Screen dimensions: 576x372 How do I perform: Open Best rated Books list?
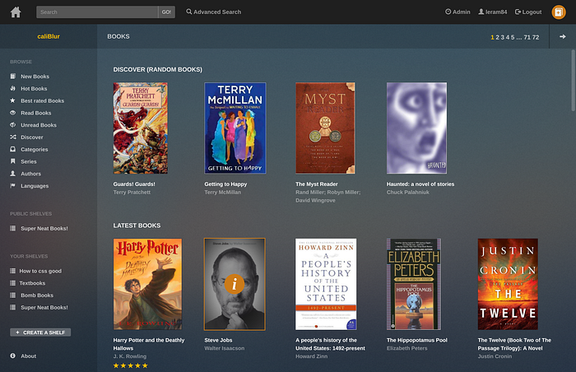point(42,100)
